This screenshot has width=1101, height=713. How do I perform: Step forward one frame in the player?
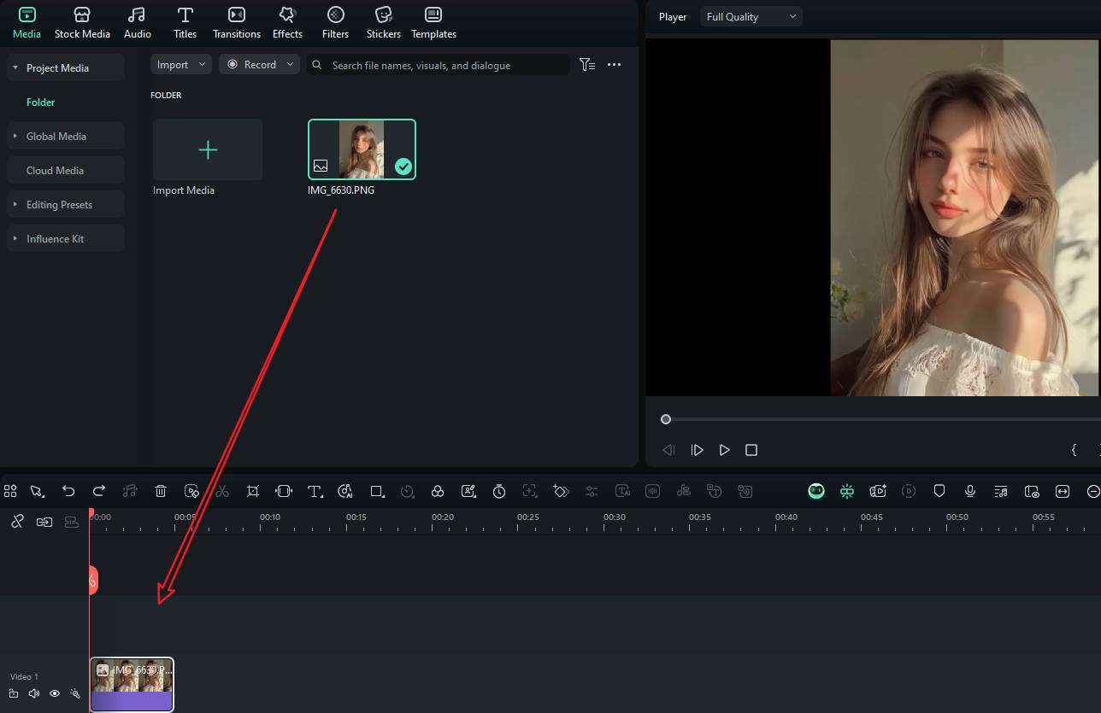coord(697,450)
